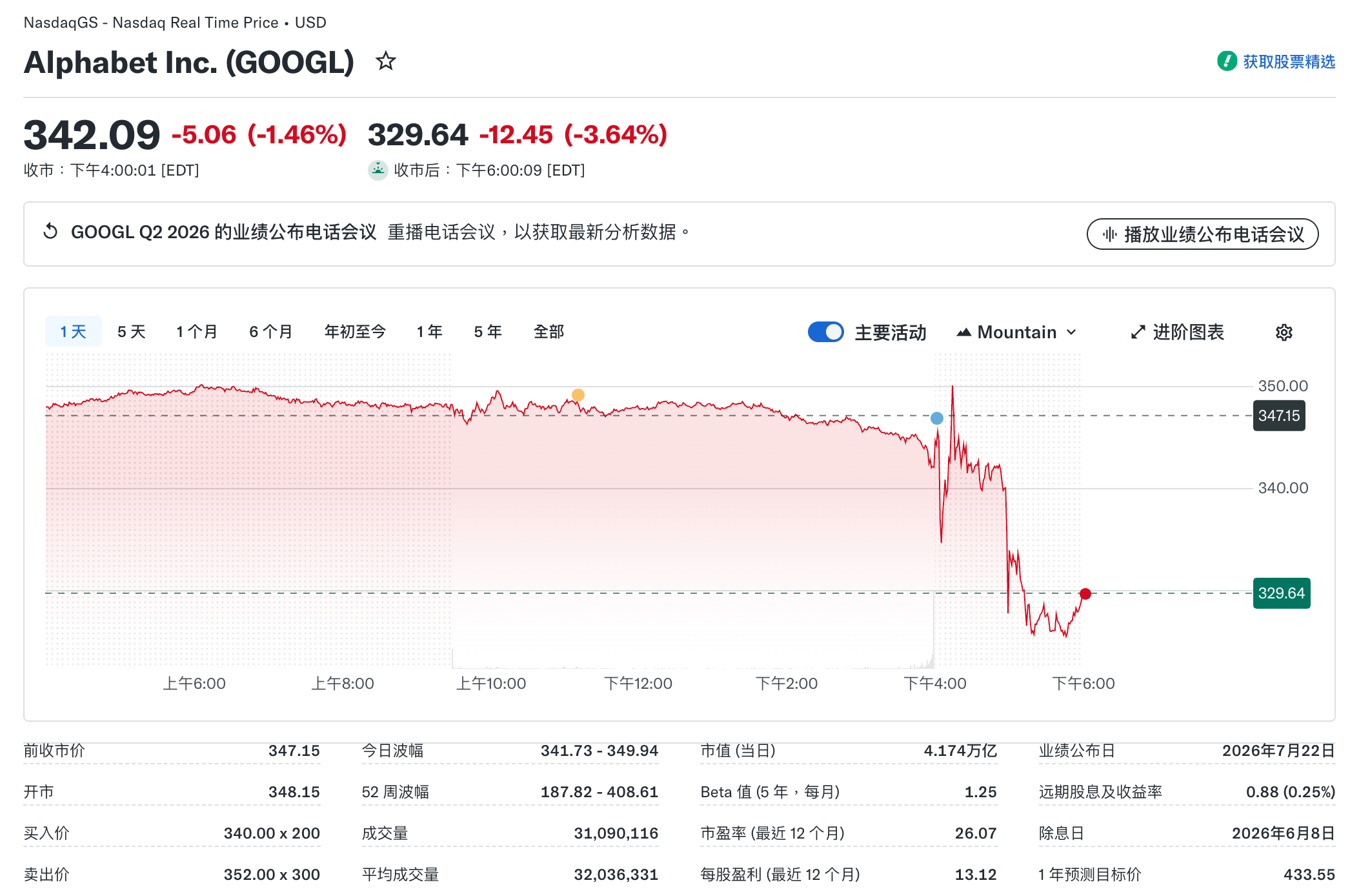Click the after-hours sunset icon
This screenshot has width=1350, height=896.
[x=378, y=170]
